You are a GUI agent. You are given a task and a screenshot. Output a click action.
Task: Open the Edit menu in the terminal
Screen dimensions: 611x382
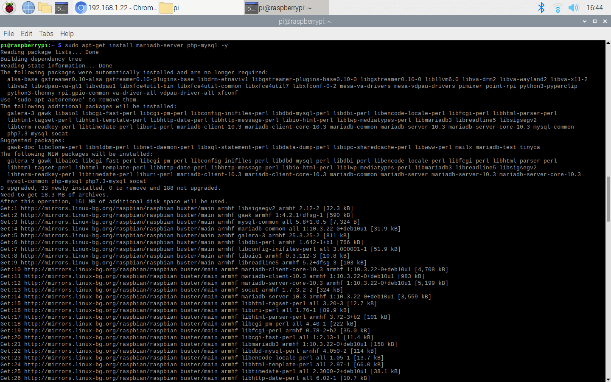pos(26,34)
